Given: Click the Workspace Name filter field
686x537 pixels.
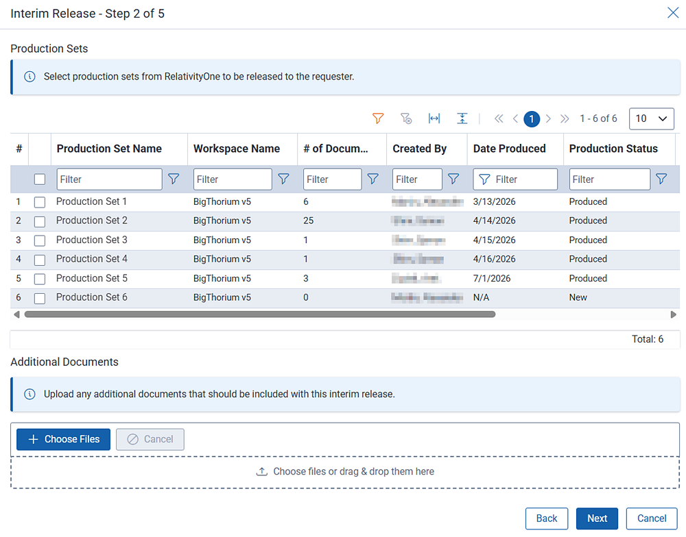Looking at the screenshot, I should [x=233, y=179].
